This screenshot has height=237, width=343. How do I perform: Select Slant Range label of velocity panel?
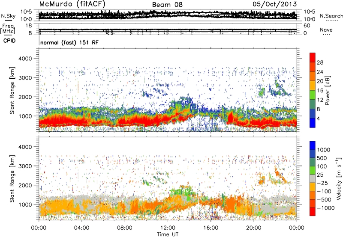pyautogui.click(x=12, y=178)
